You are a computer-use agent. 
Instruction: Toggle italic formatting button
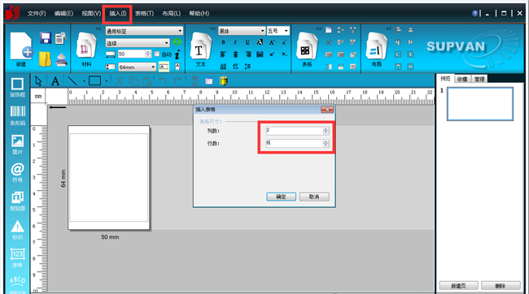[235, 42]
